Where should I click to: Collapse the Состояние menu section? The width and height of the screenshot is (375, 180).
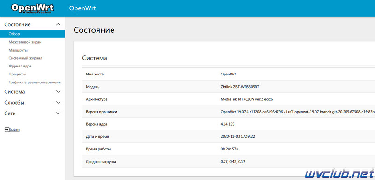click(x=32, y=24)
